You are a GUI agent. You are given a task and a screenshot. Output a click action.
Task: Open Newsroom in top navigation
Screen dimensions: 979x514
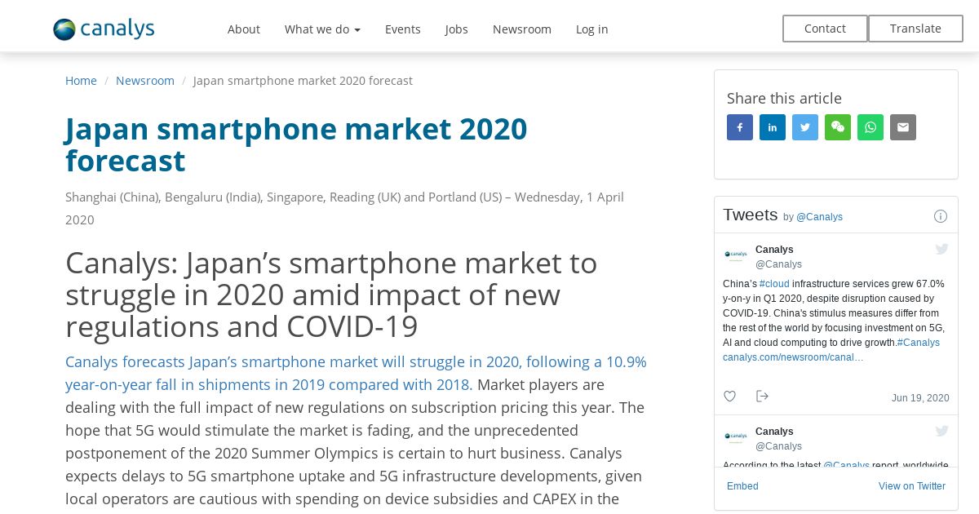click(522, 29)
